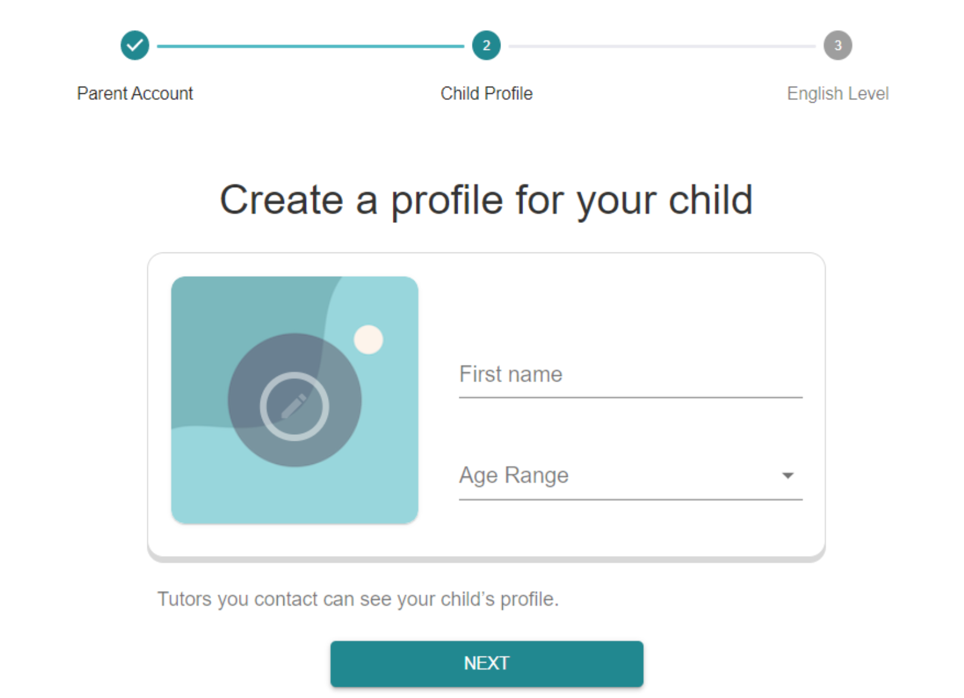Open the Age Range selector field

(x=618, y=476)
